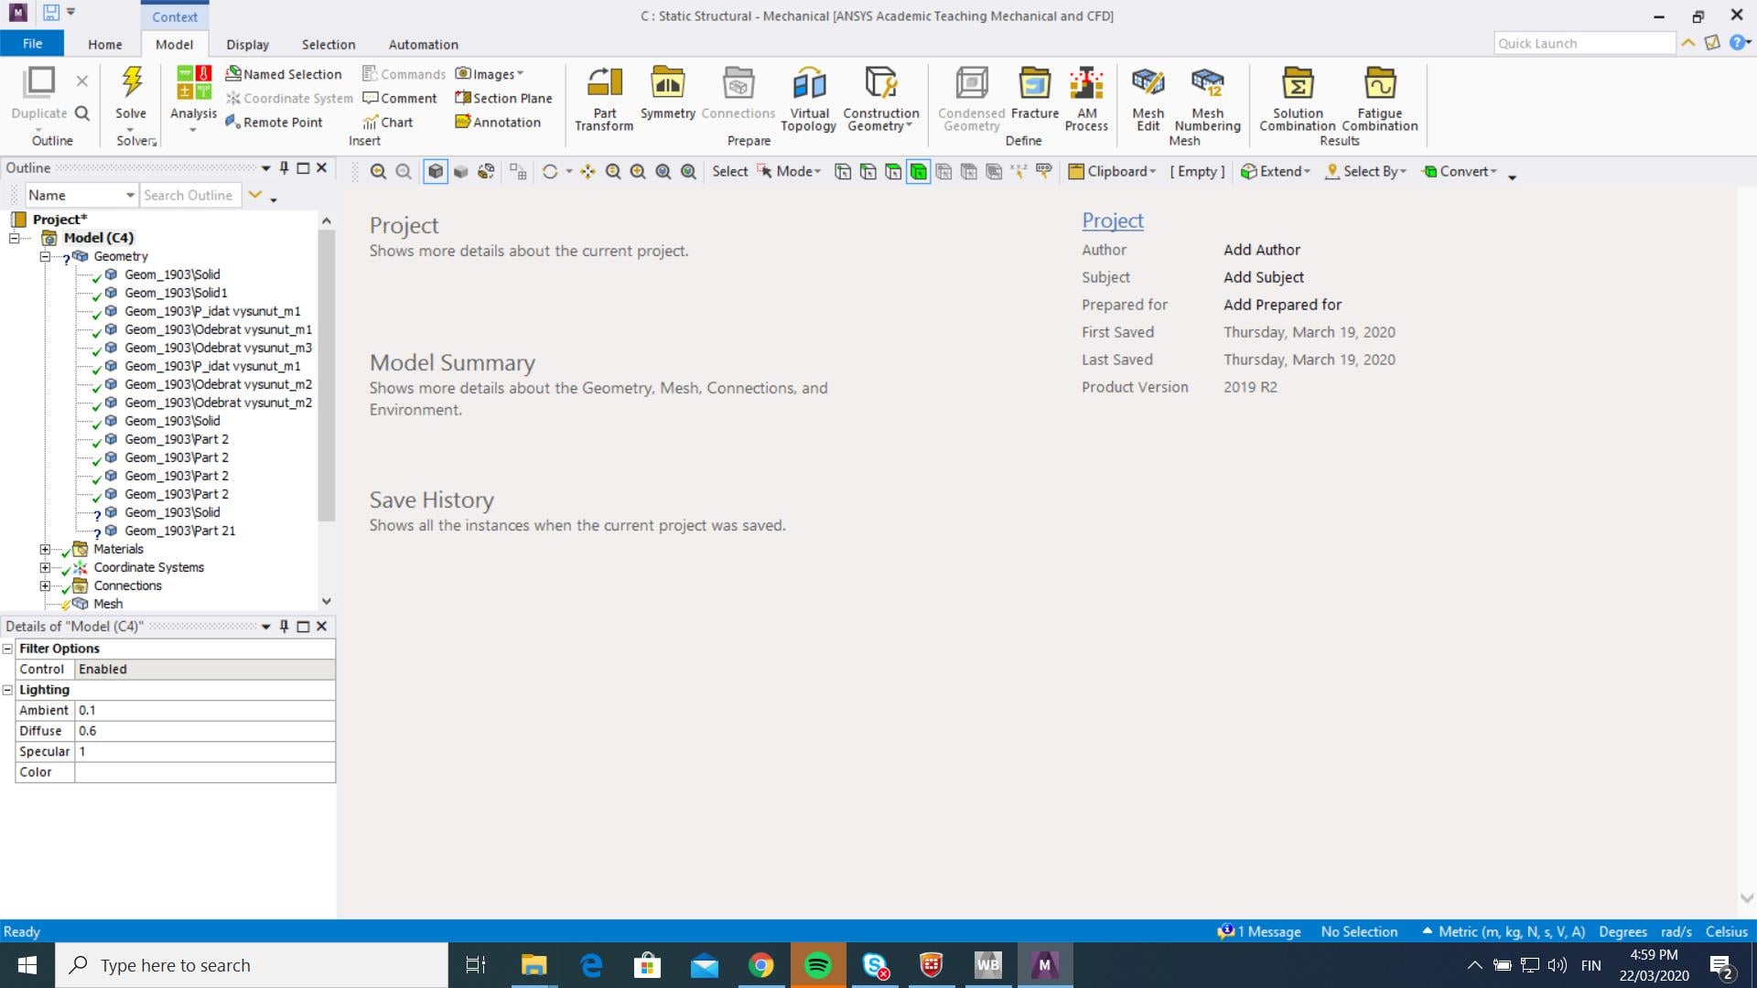Open the File menu
Viewport: 1757px width, 988px height.
point(32,44)
